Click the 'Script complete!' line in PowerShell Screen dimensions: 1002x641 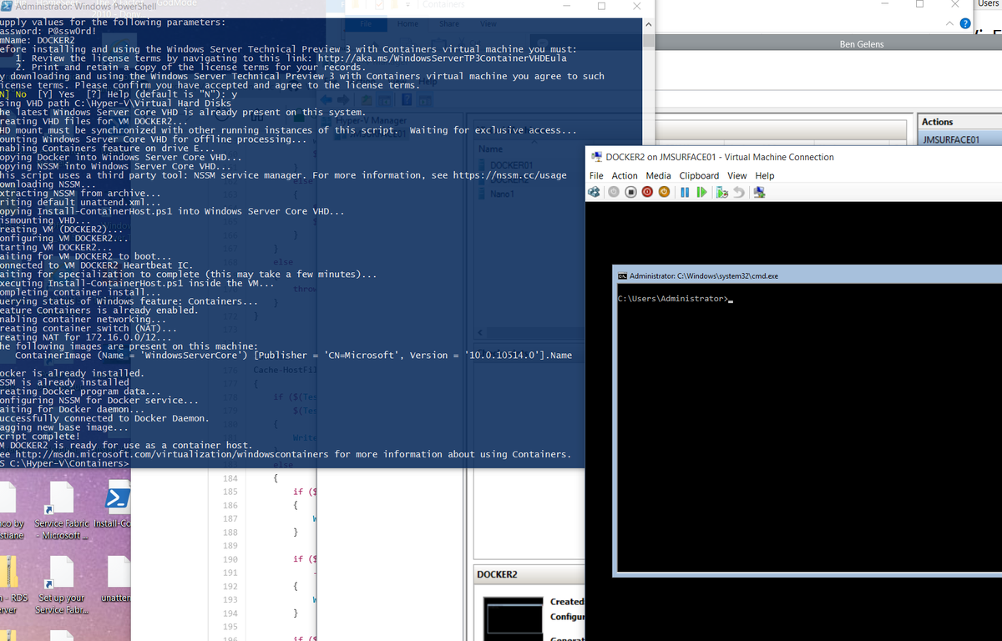tap(40, 437)
